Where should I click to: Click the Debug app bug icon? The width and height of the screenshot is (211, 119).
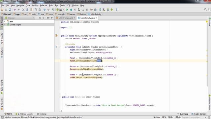click(x=71, y=10)
